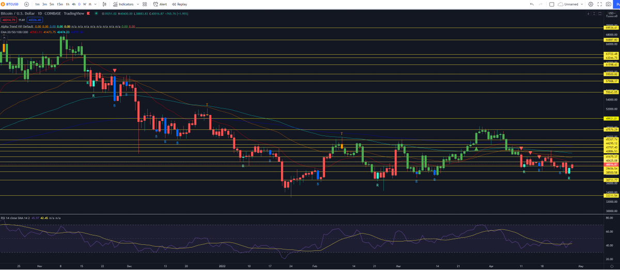
Task: Open the Unnamed layout cloud save
Action: 569,4
